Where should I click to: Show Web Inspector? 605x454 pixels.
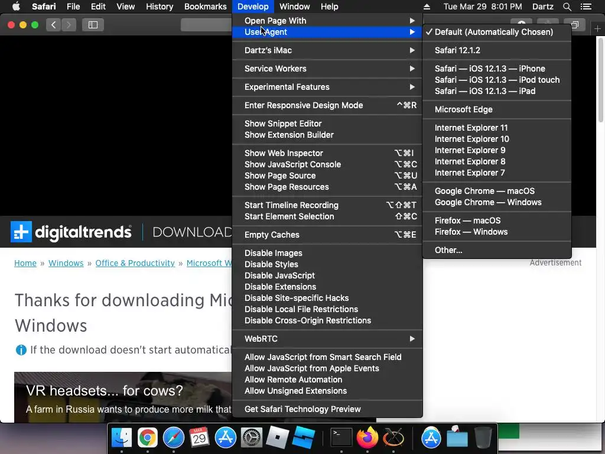(327, 153)
